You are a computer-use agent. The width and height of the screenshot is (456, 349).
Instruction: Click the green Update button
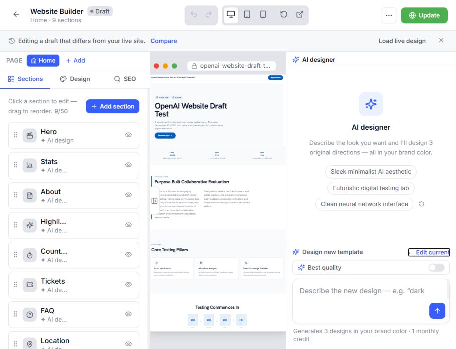click(x=424, y=15)
